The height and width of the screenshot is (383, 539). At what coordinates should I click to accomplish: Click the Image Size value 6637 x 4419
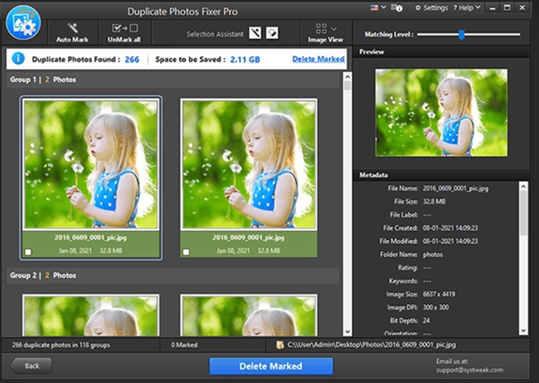[x=439, y=294]
